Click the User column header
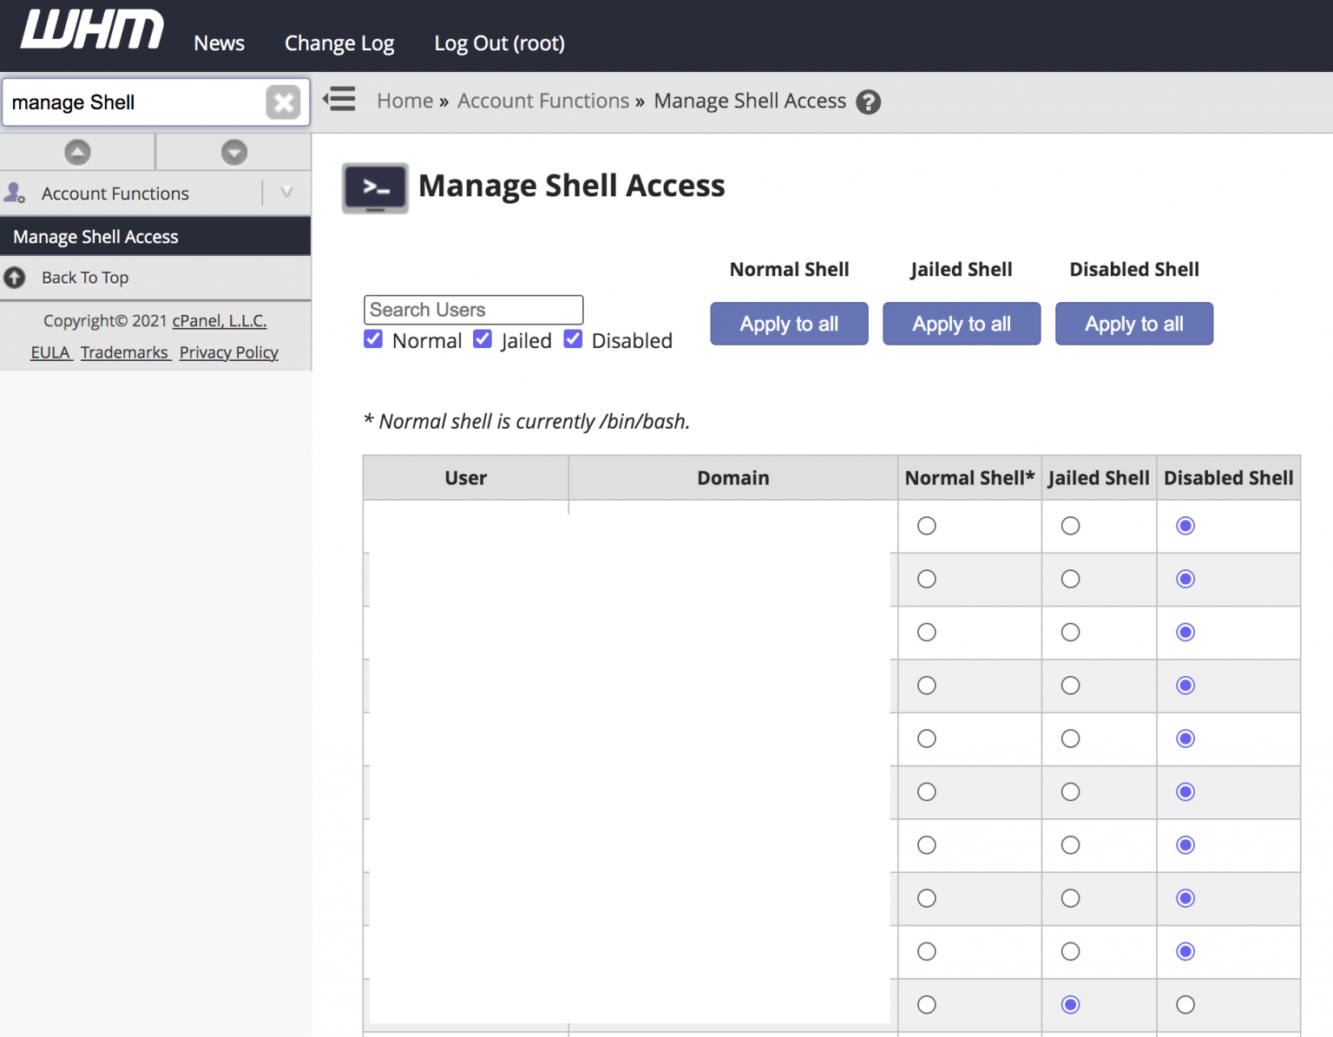This screenshot has width=1333, height=1037. 466,478
